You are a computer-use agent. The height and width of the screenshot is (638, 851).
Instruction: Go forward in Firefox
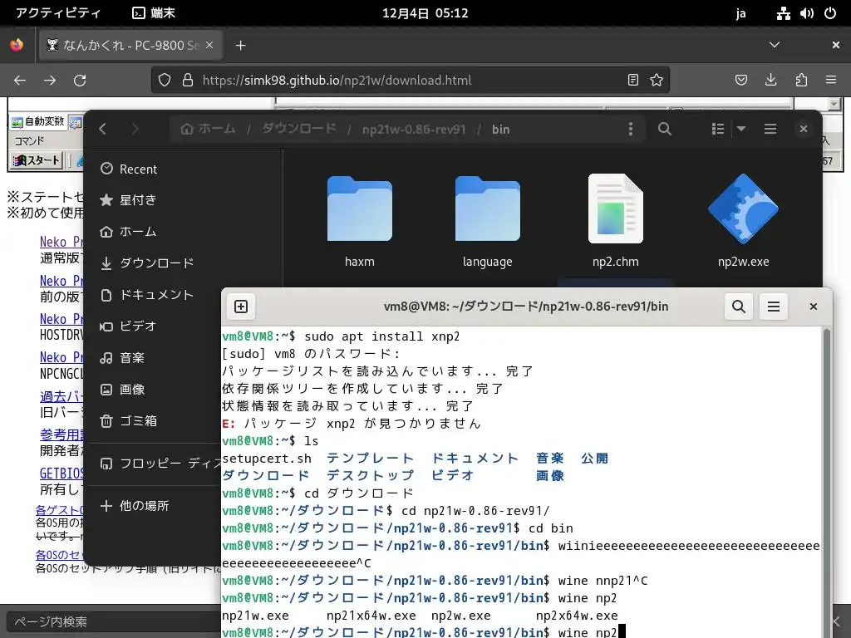[x=50, y=81]
